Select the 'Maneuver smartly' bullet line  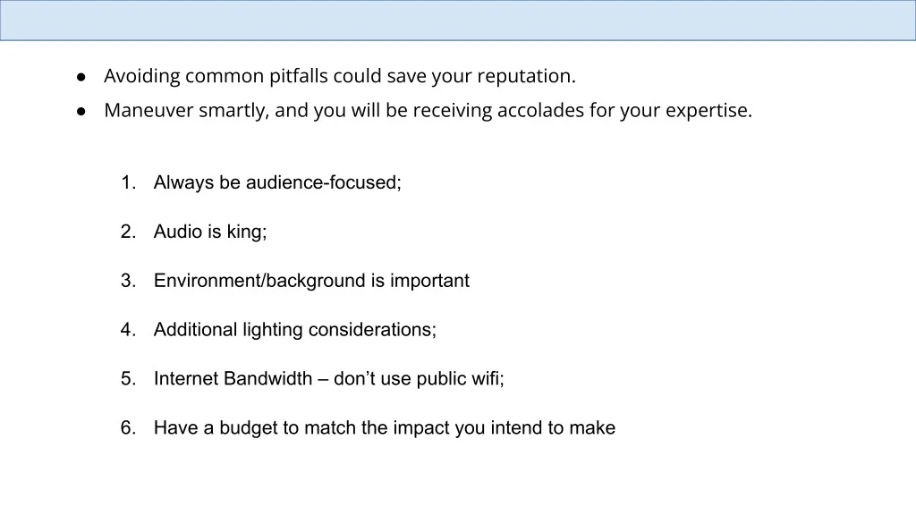[x=428, y=111]
